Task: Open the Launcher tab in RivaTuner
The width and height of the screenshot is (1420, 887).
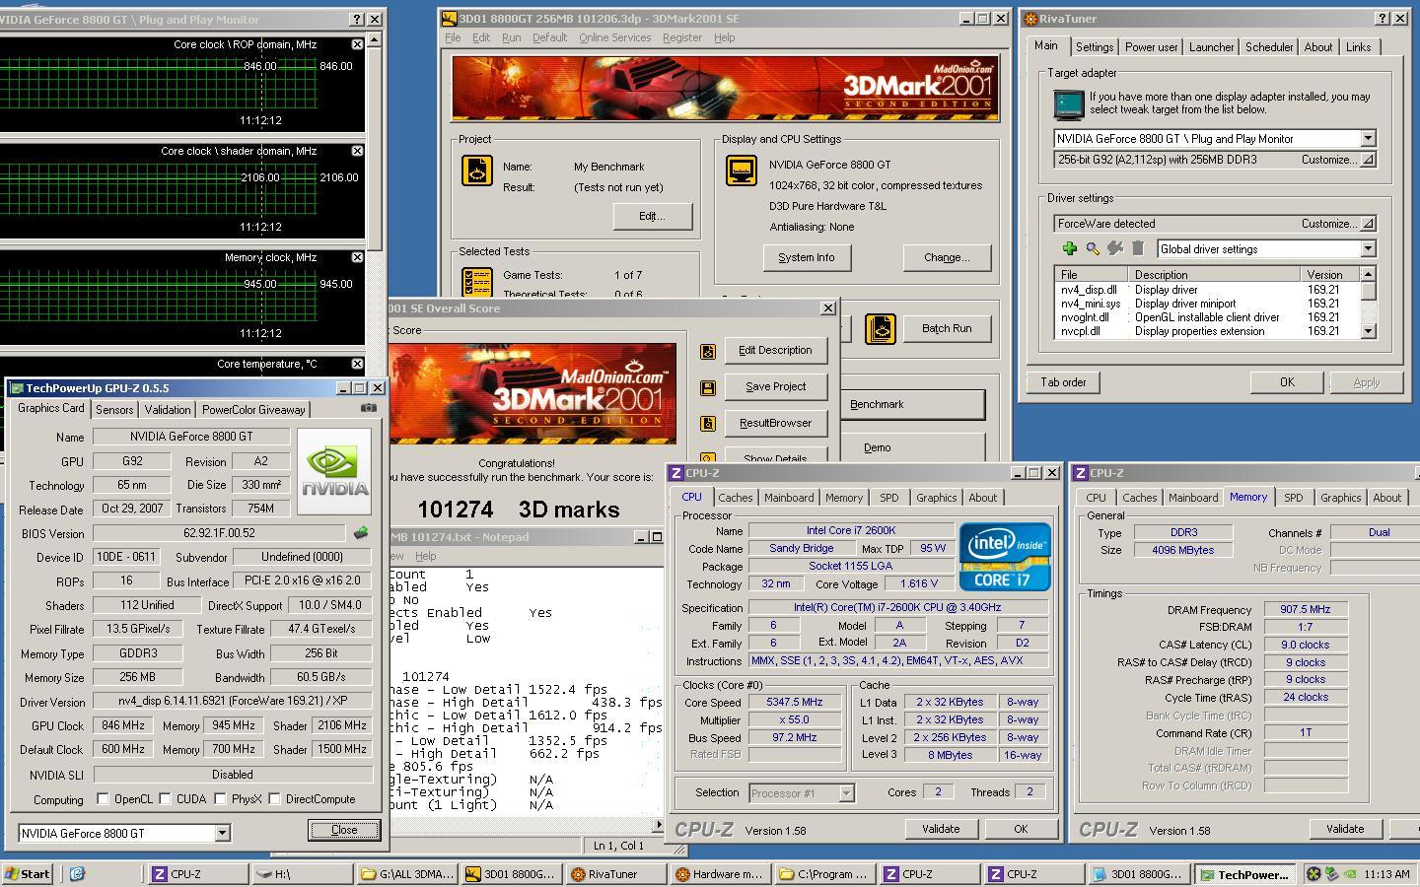Action: [1211, 47]
